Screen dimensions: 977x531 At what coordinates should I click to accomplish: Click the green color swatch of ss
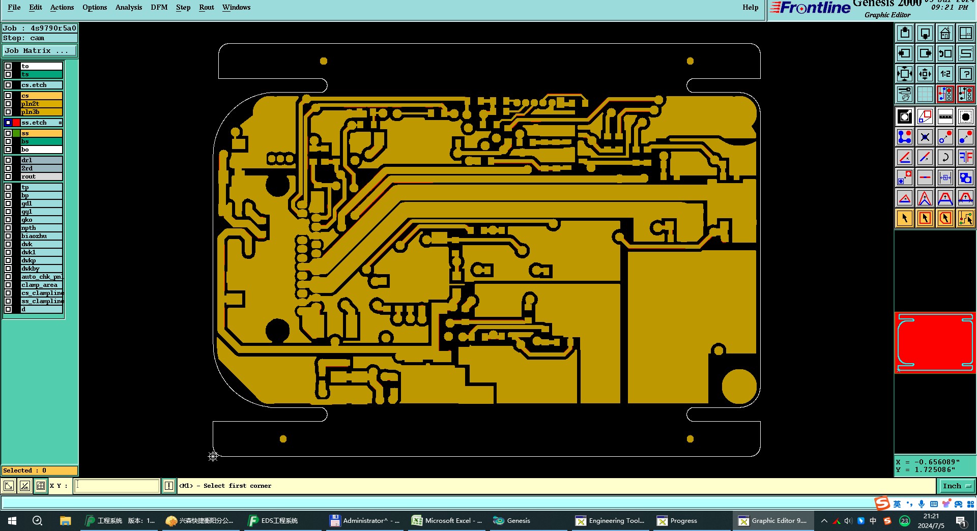tap(16, 133)
